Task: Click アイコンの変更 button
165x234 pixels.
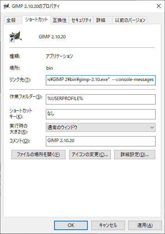Action: pyautogui.click(x=90, y=155)
